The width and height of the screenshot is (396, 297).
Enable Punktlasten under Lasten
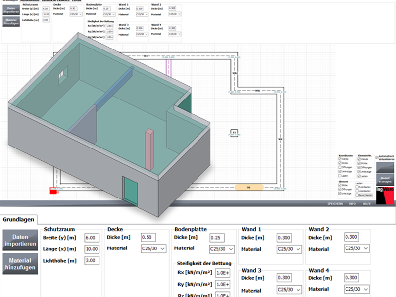[357, 187]
